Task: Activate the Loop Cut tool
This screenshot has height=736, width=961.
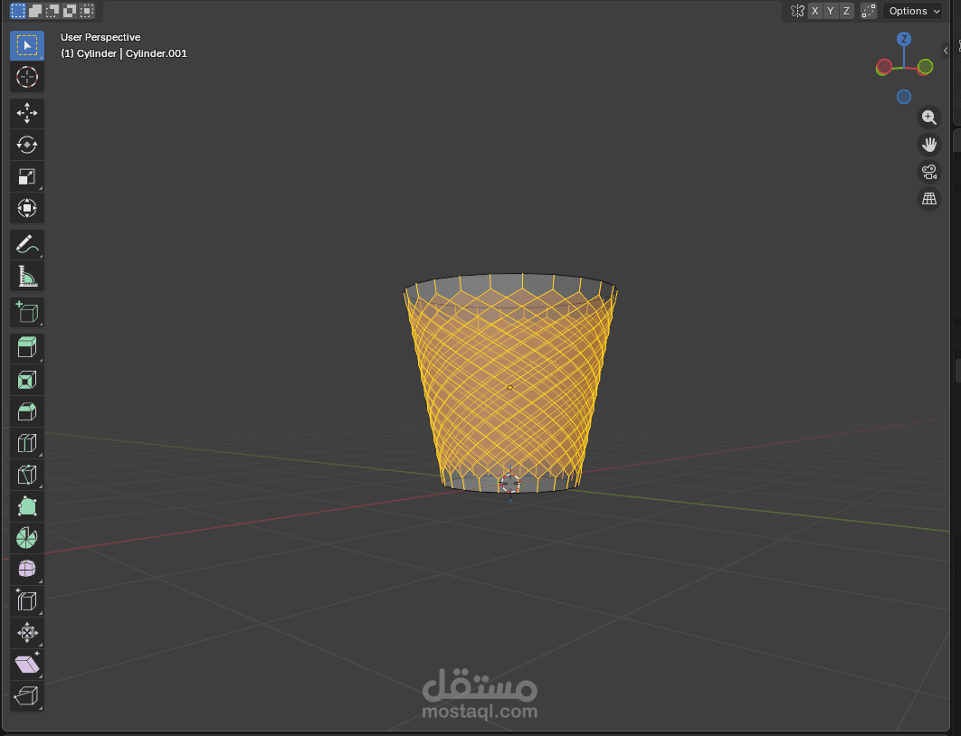Action: tap(27, 443)
